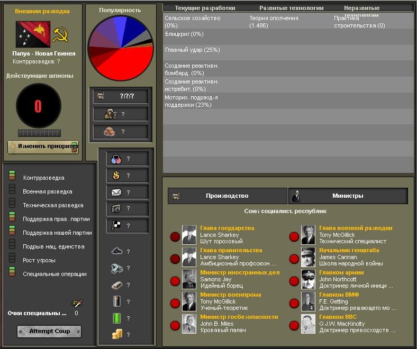Click the checkered flag icon
The height and width of the screenshot is (349, 417).
click(x=116, y=225)
